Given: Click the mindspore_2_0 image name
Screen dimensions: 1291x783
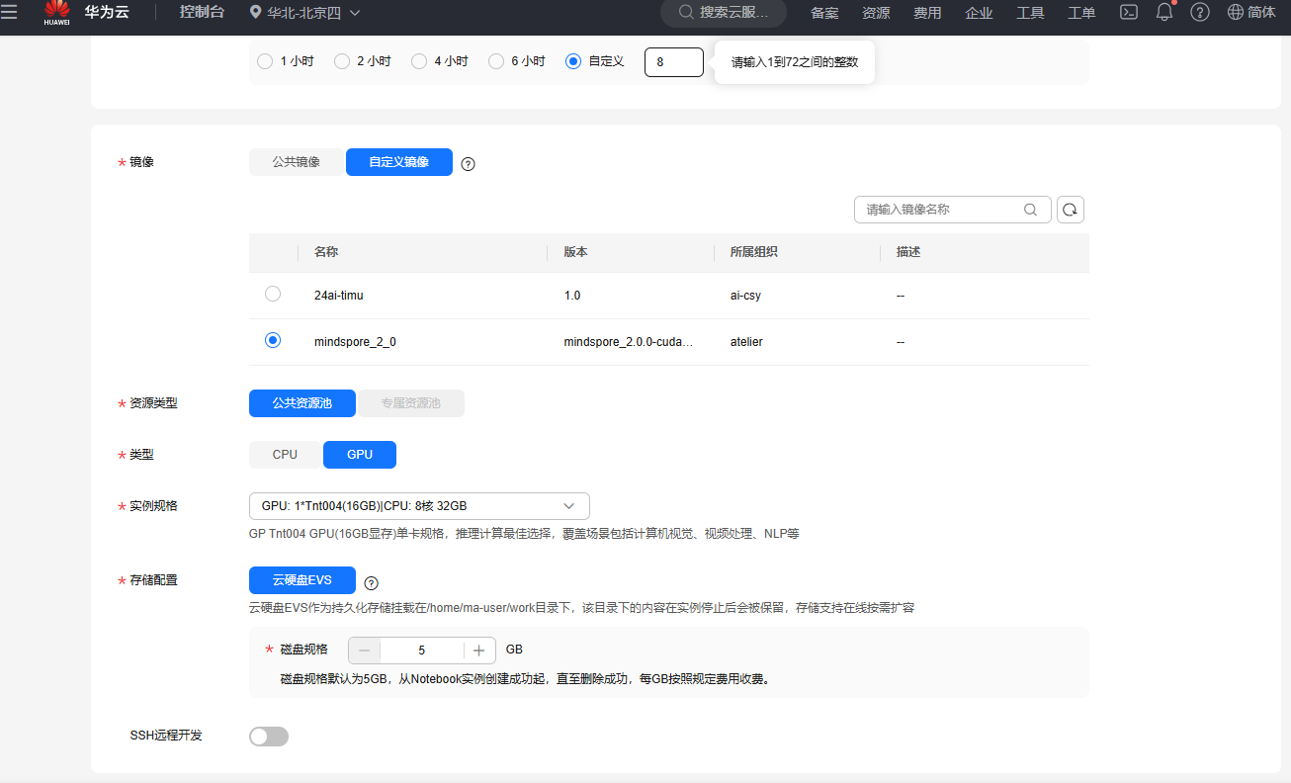Looking at the screenshot, I should click(x=355, y=342).
